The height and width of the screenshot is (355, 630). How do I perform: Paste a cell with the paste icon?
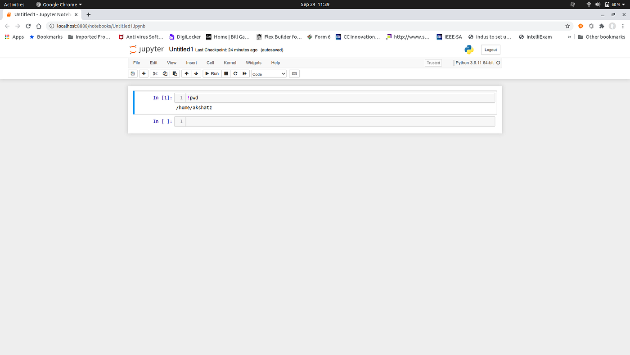pos(175,73)
